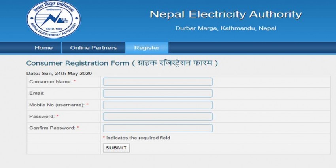This screenshot has width=336, height=168.
Task: Select the Mobile No (username) field
Action: (x=158, y=105)
